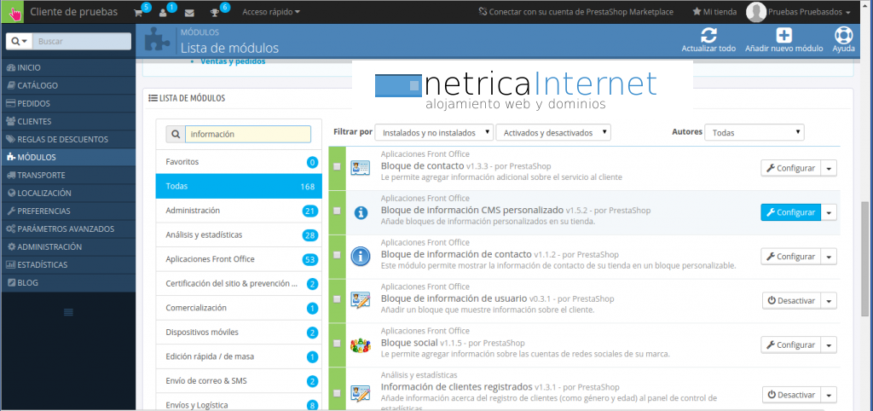The height and width of the screenshot is (411, 873).
Task: Open the Localización menu
Action: 68,194
